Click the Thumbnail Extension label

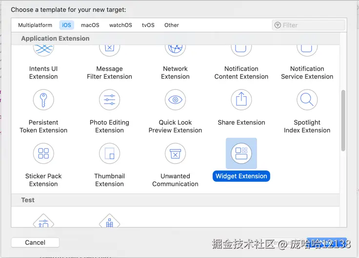click(x=109, y=180)
